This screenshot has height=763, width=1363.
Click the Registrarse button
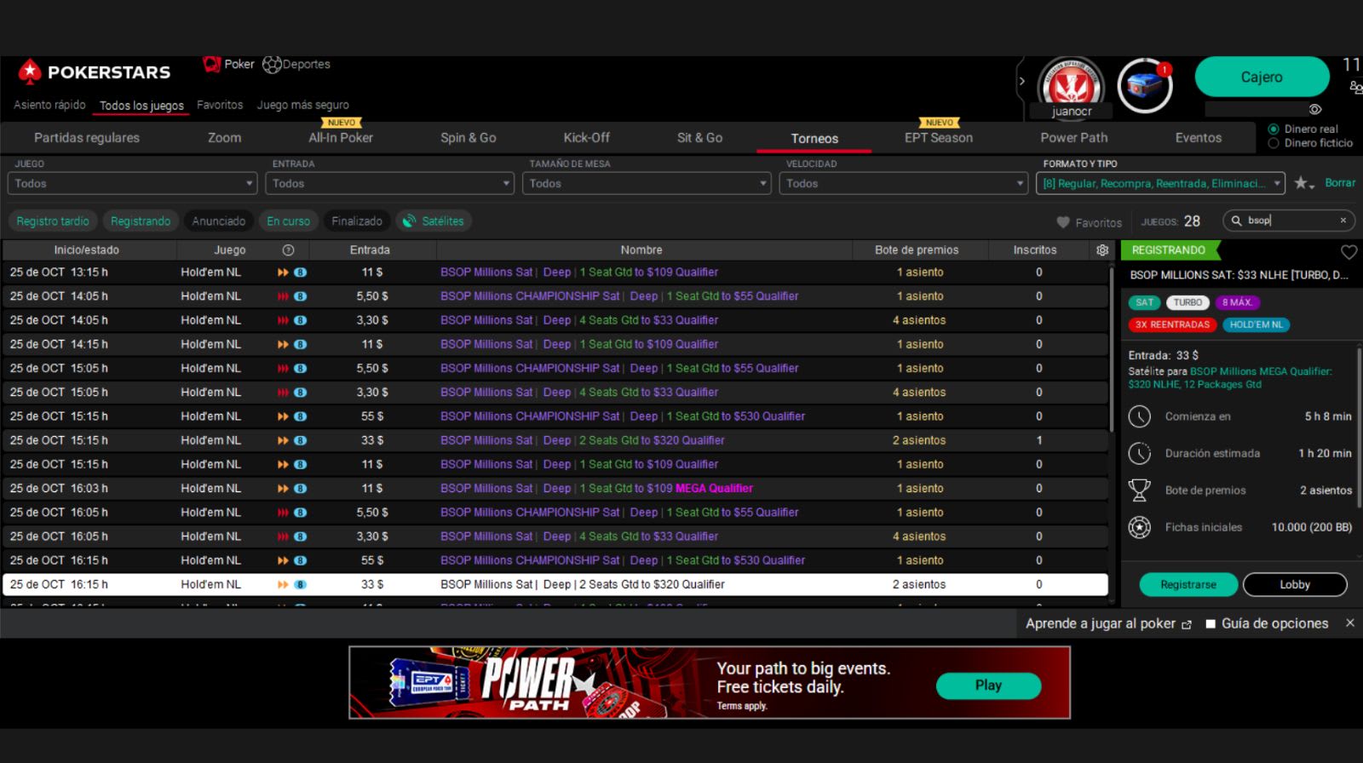click(x=1188, y=585)
